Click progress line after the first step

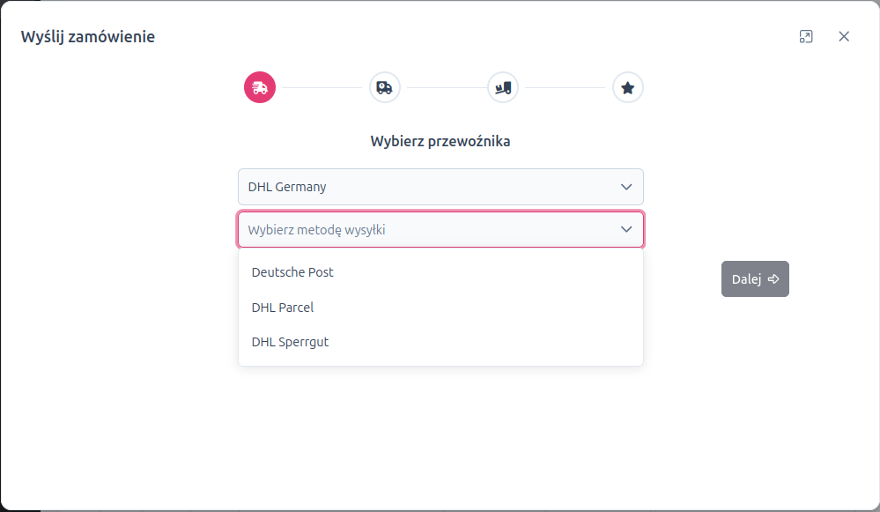point(322,87)
